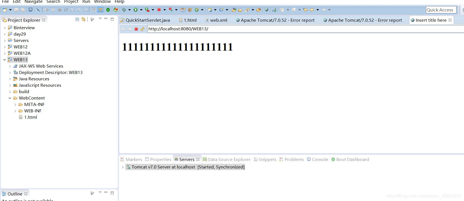Click the Back navigation arrow in main toolbar

coord(312,10)
